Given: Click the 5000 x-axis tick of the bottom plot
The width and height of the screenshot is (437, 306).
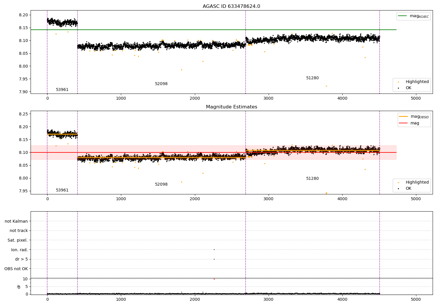Looking at the screenshot, I should point(416,299).
